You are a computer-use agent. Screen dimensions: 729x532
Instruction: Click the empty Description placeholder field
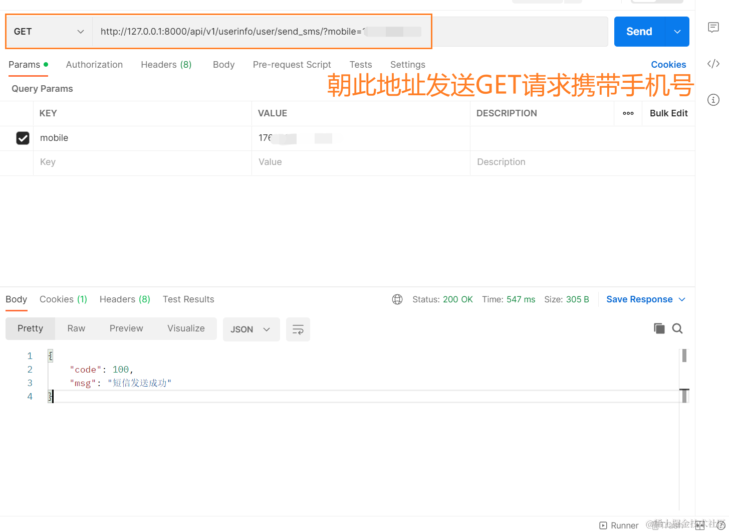click(x=582, y=162)
